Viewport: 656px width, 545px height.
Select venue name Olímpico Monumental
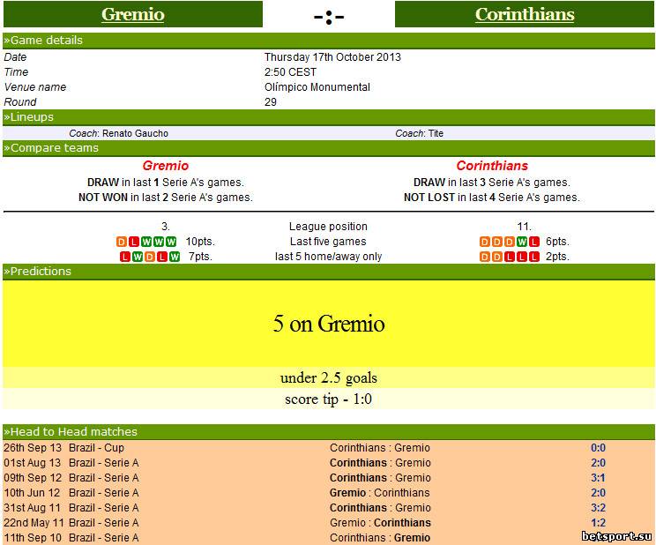(x=317, y=87)
